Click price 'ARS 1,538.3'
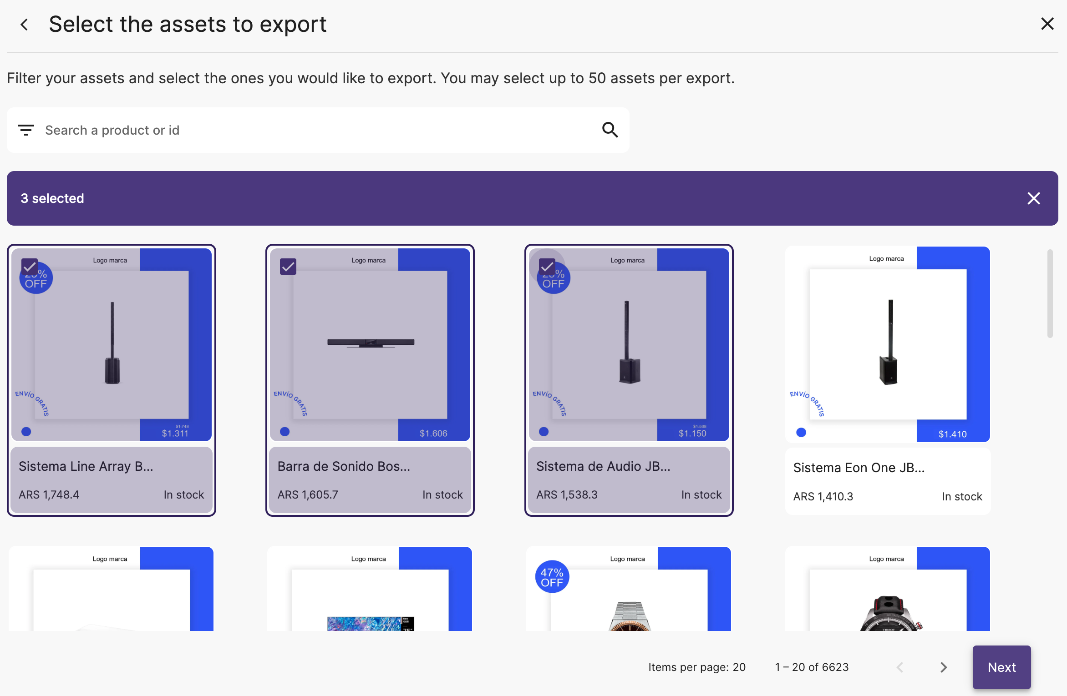Screen dimensions: 1067x696 click(x=567, y=494)
